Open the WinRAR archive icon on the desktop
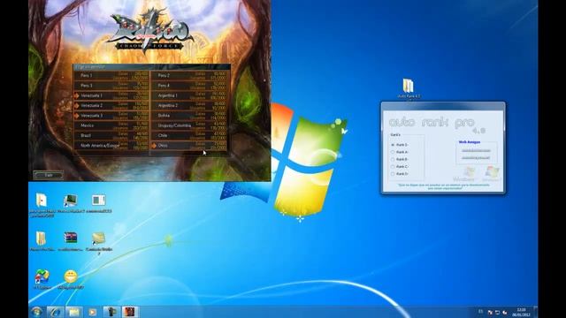Screen dimensions: 566x318 tap(71, 238)
